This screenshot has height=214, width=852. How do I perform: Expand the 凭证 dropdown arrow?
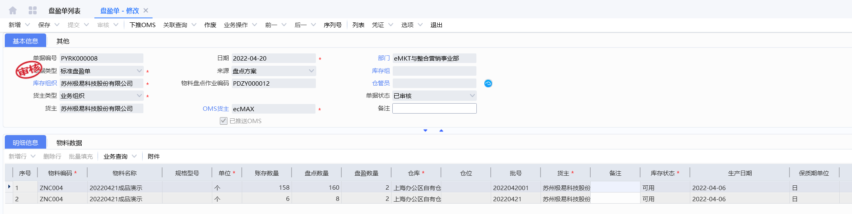[391, 25]
